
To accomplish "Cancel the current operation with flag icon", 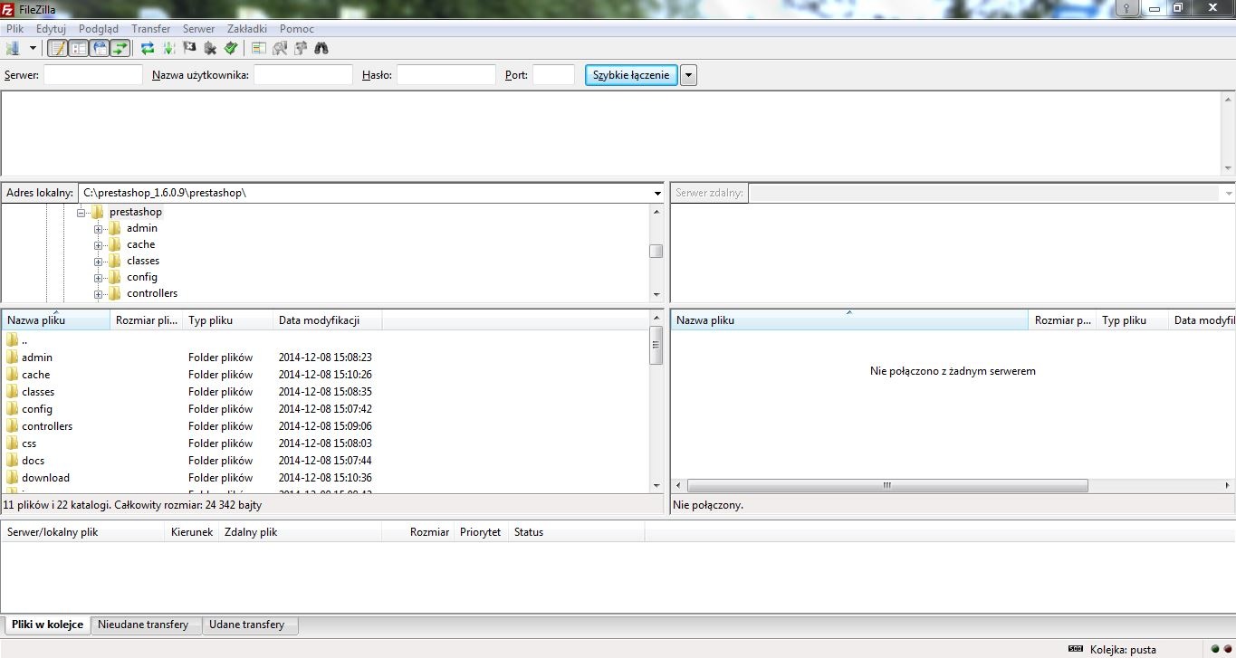I will 189,48.
